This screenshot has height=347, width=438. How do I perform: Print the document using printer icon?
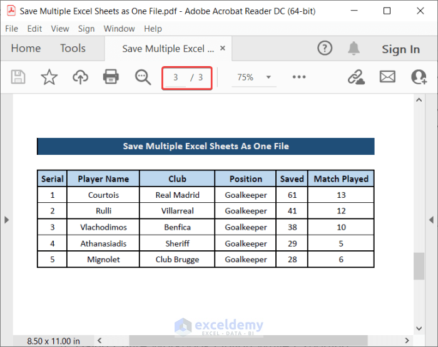tap(111, 77)
